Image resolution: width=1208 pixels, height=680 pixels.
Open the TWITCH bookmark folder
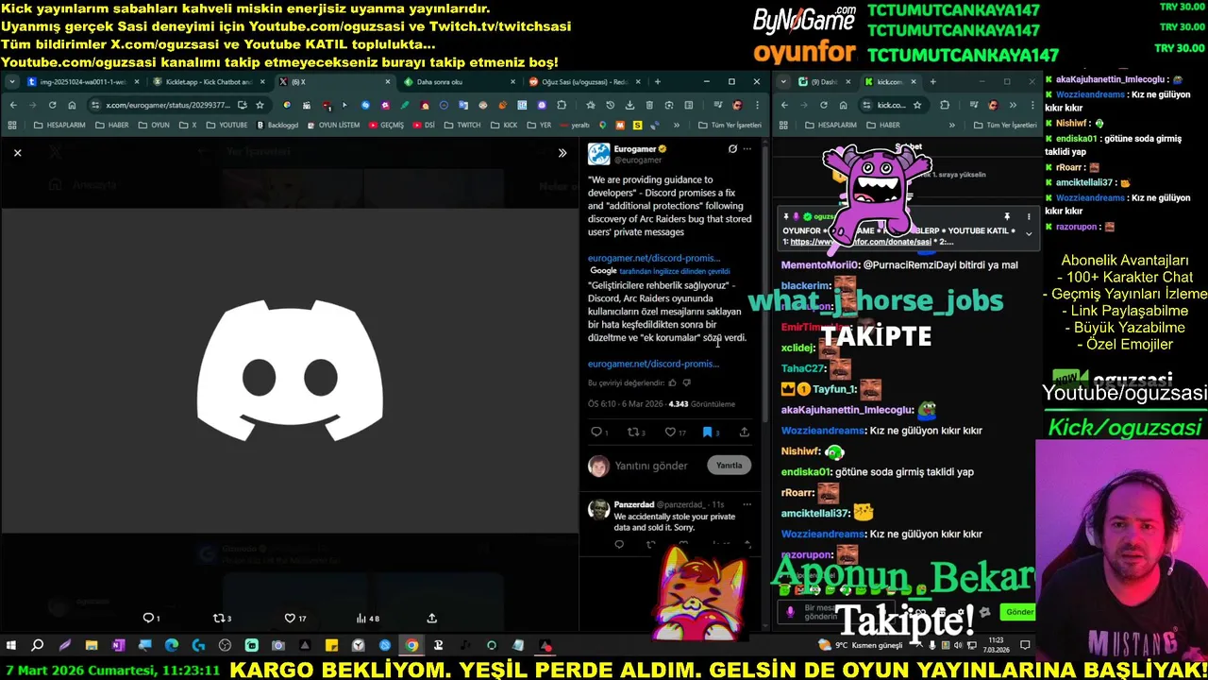point(462,125)
